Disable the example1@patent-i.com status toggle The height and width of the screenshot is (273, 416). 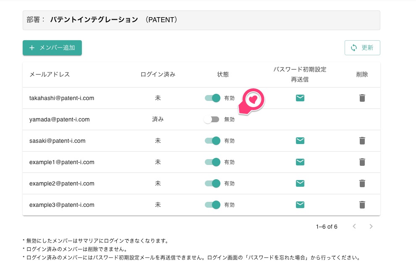[x=212, y=162]
